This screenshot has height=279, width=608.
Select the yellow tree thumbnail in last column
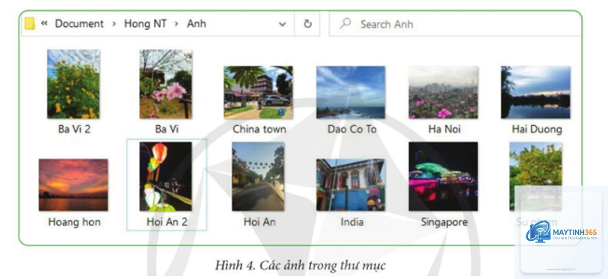(x=535, y=177)
